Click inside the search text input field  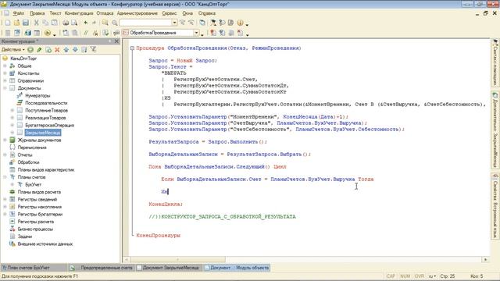(146, 23)
